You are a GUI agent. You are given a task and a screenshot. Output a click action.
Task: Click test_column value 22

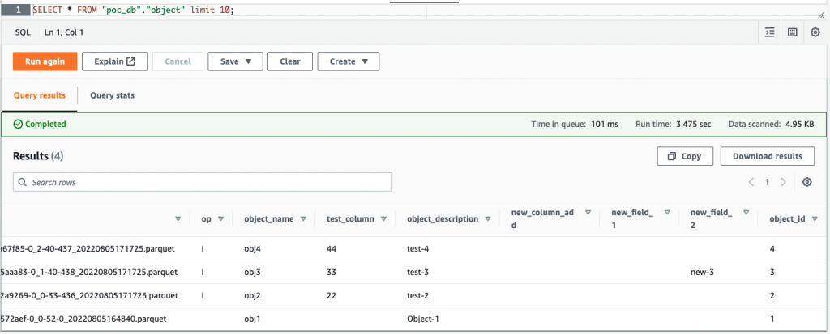(x=332, y=295)
